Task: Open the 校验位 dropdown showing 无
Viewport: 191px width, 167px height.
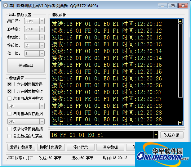Action: (34, 45)
